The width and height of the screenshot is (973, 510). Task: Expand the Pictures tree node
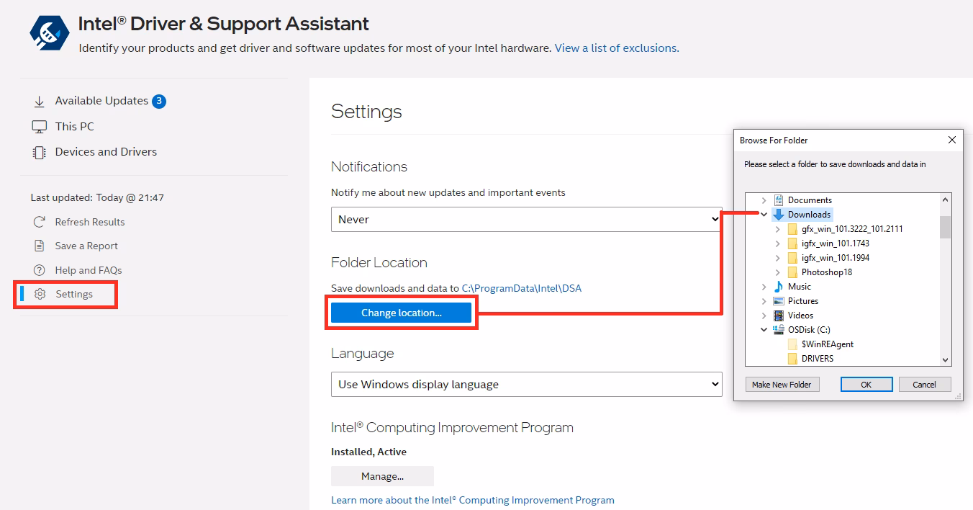pyautogui.click(x=764, y=301)
